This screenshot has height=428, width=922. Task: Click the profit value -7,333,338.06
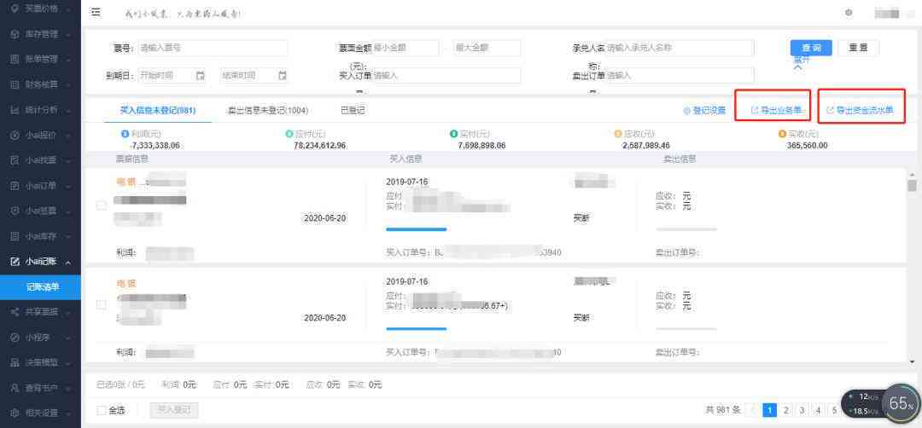[154, 146]
